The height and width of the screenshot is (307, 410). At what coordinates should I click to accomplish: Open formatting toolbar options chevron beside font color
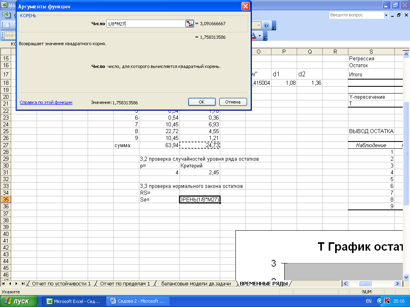[265, 36]
